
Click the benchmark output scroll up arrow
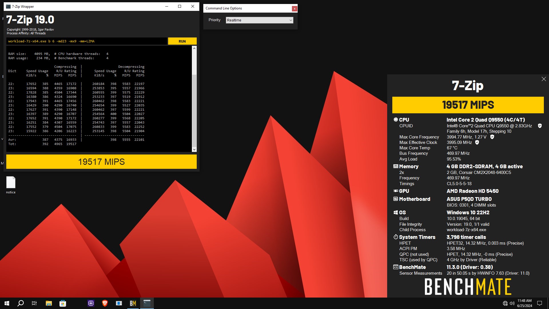click(x=194, y=48)
